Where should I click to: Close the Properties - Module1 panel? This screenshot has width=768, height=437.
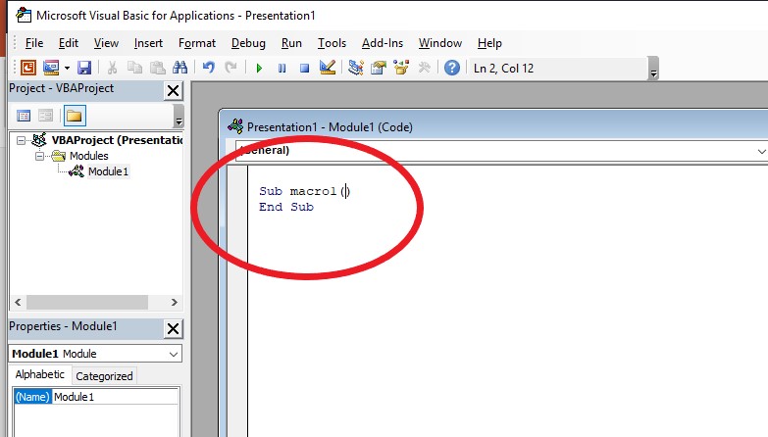click(173, 328)
